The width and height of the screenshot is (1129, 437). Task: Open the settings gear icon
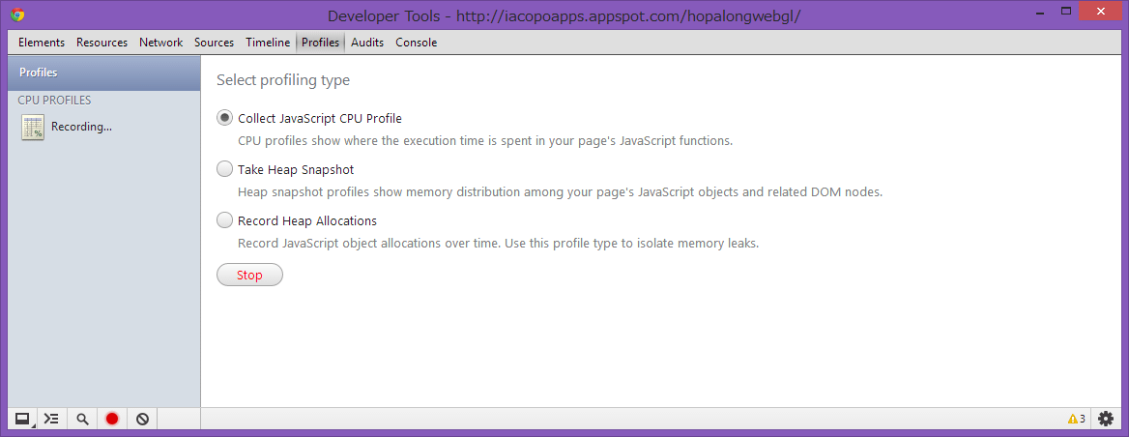(x=1105, y=419)
